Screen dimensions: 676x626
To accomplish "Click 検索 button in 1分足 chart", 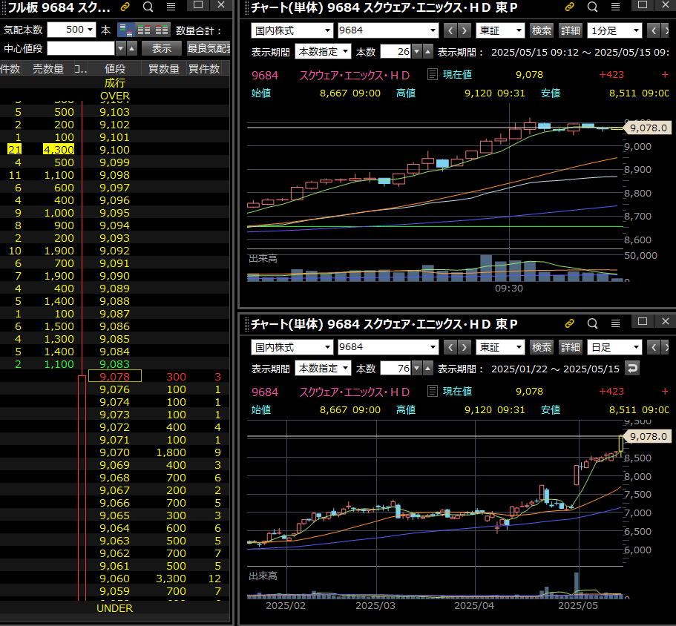I will pyautogui.click(x=542, y=30).
